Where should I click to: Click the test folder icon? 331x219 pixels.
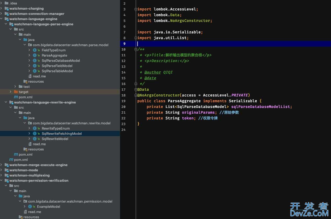point(21,87)
